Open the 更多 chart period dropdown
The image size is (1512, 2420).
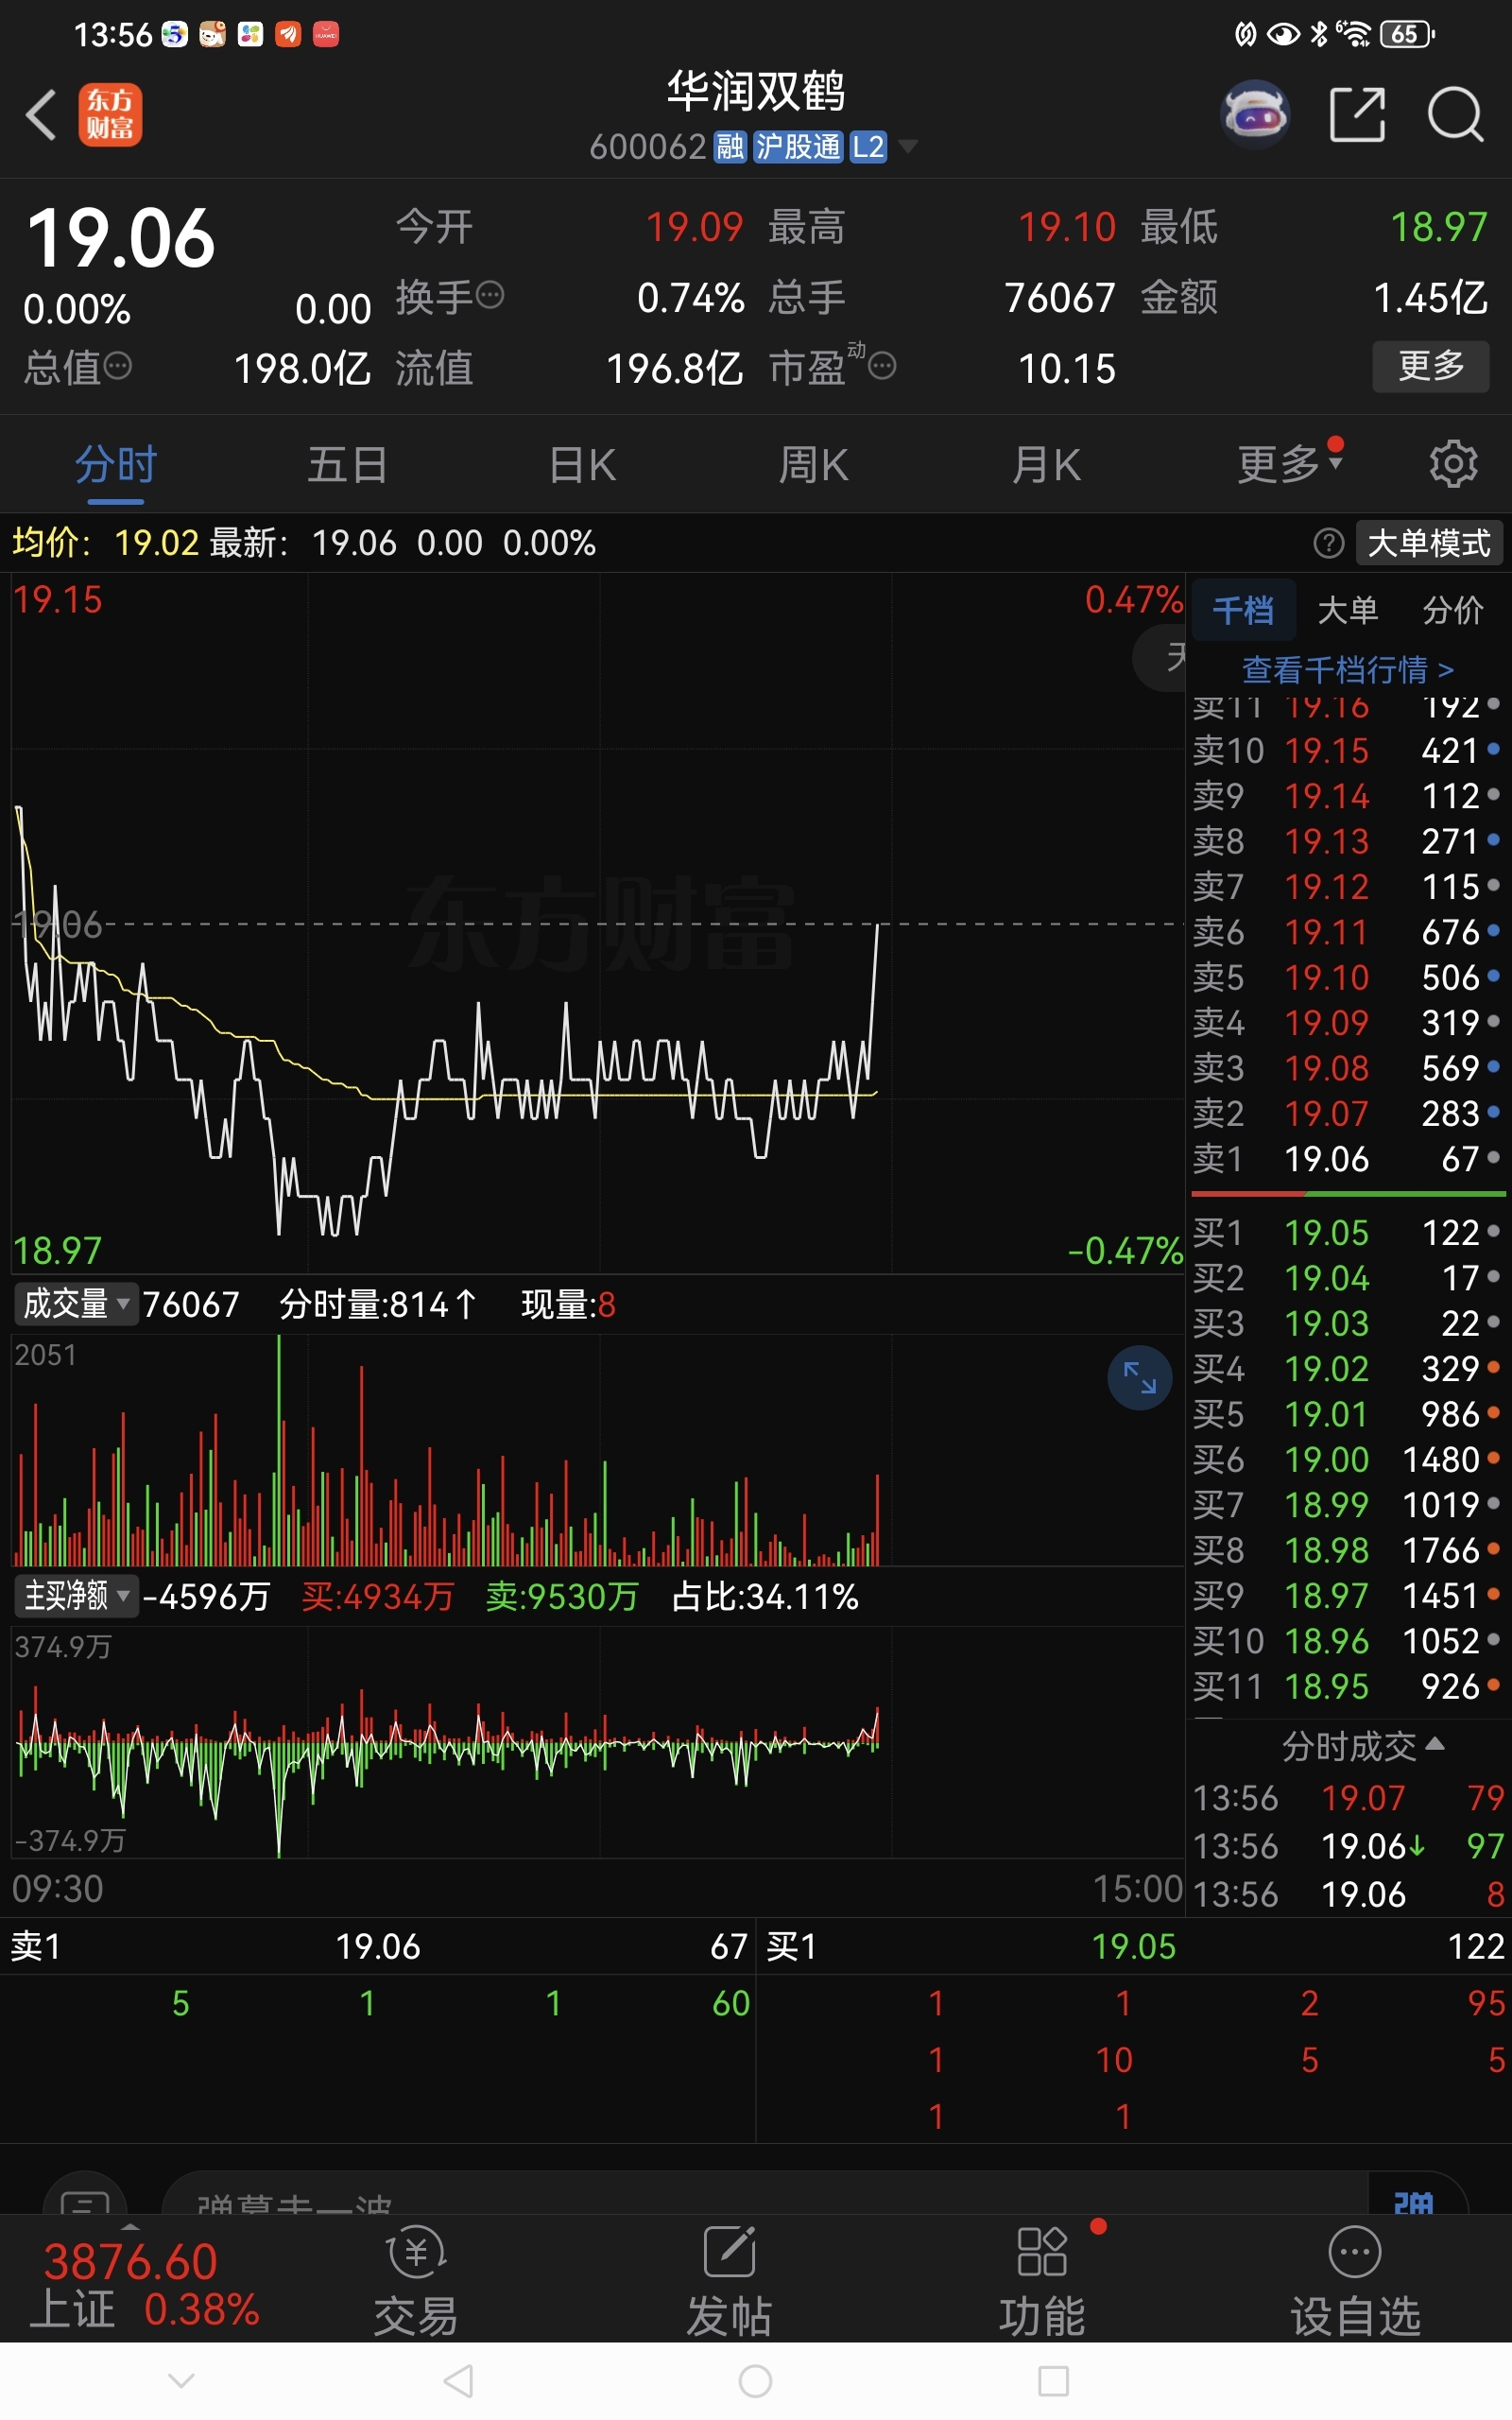1290,464
